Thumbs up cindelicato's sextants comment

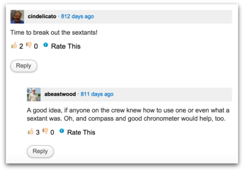click(14, 46)
